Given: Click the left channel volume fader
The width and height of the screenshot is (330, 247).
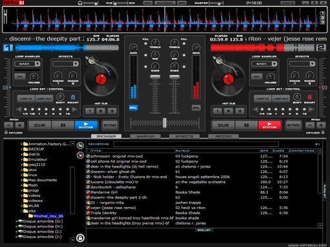Looking at the screenshot, I should point(155,77).
